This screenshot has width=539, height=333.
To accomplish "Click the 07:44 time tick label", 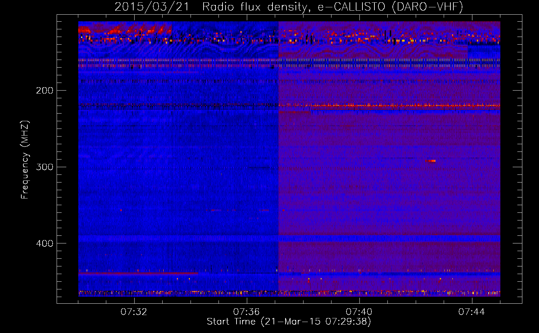I will [x=472, y=312].
